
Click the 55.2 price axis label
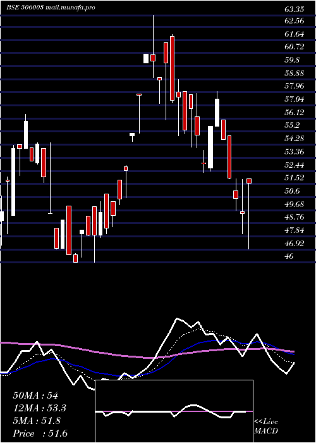click(292, 125)
